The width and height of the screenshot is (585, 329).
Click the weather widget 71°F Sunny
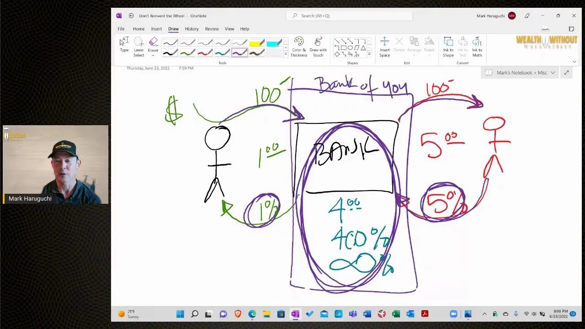pos(129,314)
